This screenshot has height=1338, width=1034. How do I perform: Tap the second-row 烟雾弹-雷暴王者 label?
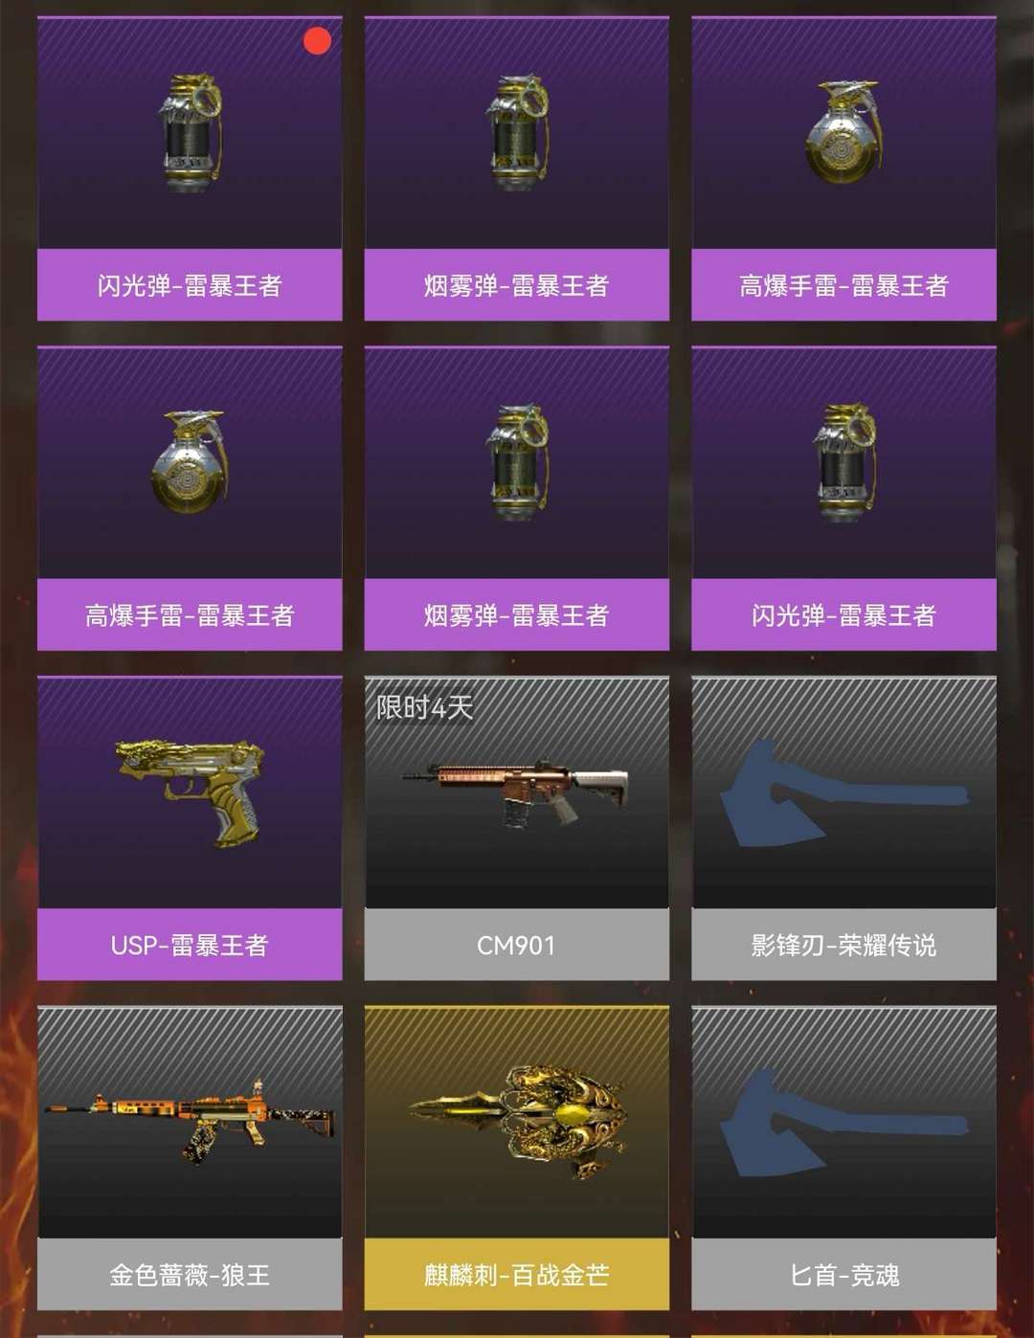click(516, 614)
